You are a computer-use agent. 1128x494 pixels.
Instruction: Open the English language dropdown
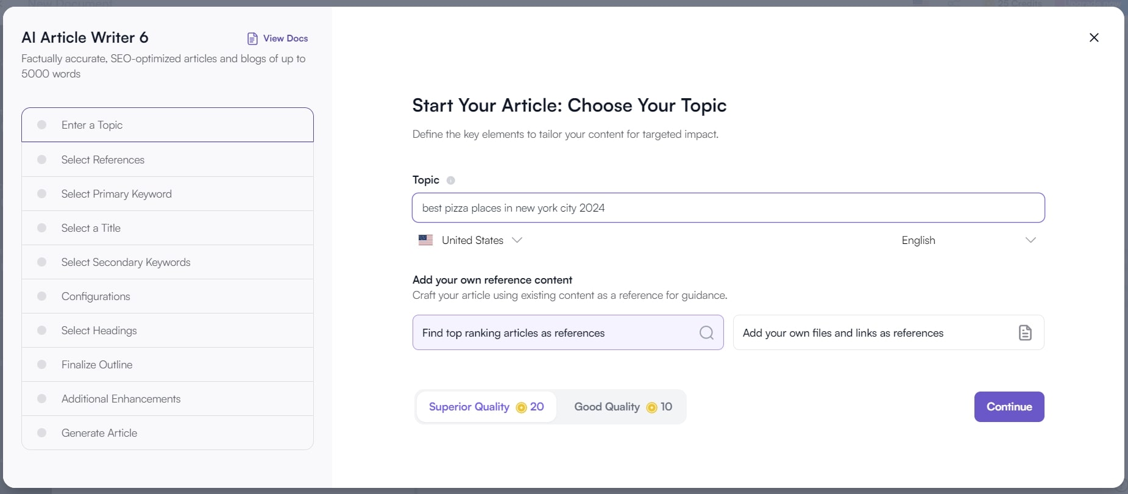[x=969, y=240]
